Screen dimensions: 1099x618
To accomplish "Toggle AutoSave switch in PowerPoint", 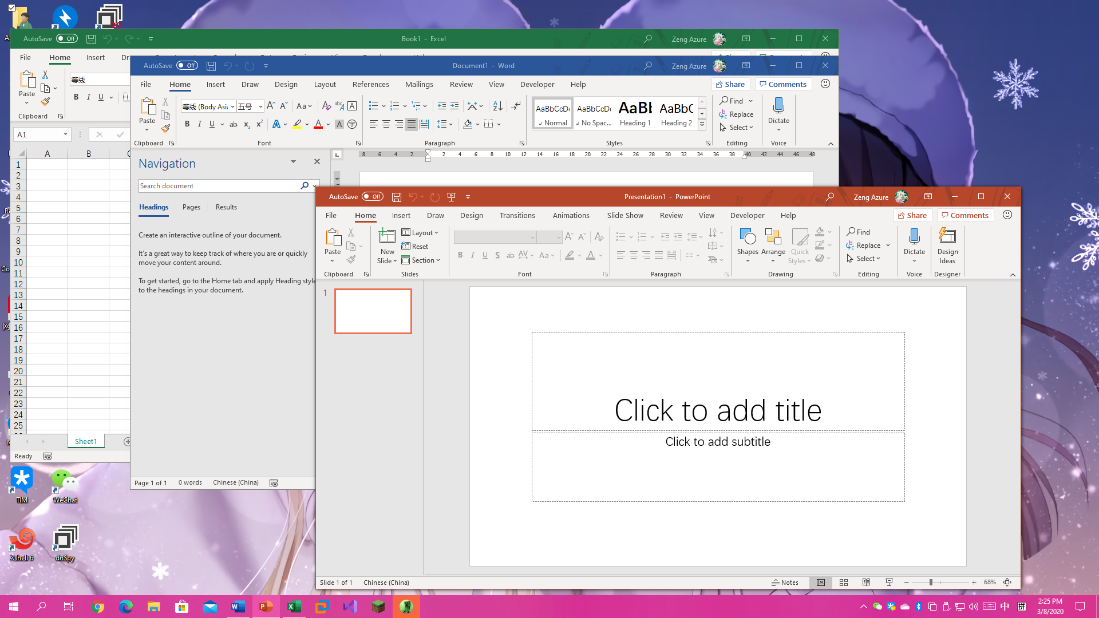I will [x=372, y=196].
